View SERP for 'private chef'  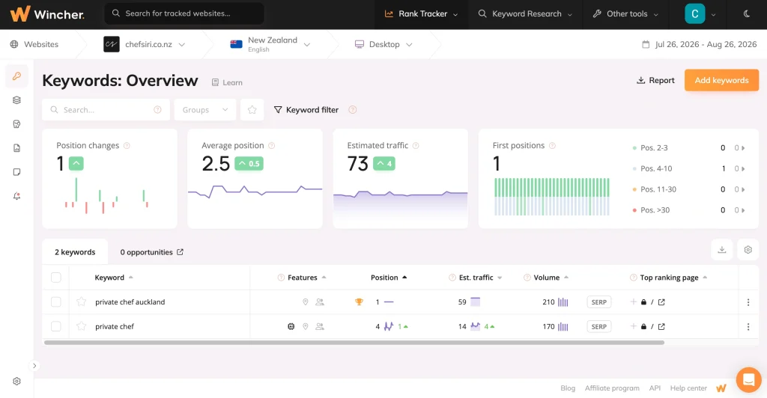(x=598, y=327)
